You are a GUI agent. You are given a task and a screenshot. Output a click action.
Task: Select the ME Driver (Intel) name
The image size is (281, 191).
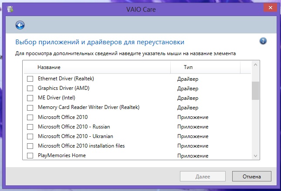coord(57,98)
